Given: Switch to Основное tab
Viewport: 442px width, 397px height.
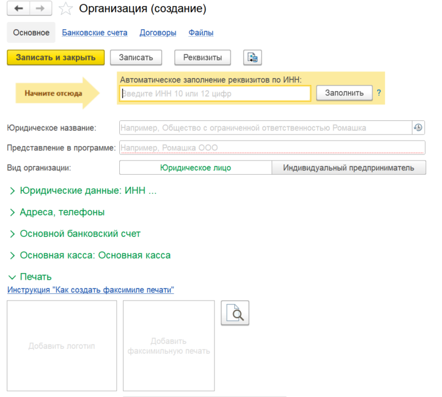Looking at the screenshot, I should (31, 32).
